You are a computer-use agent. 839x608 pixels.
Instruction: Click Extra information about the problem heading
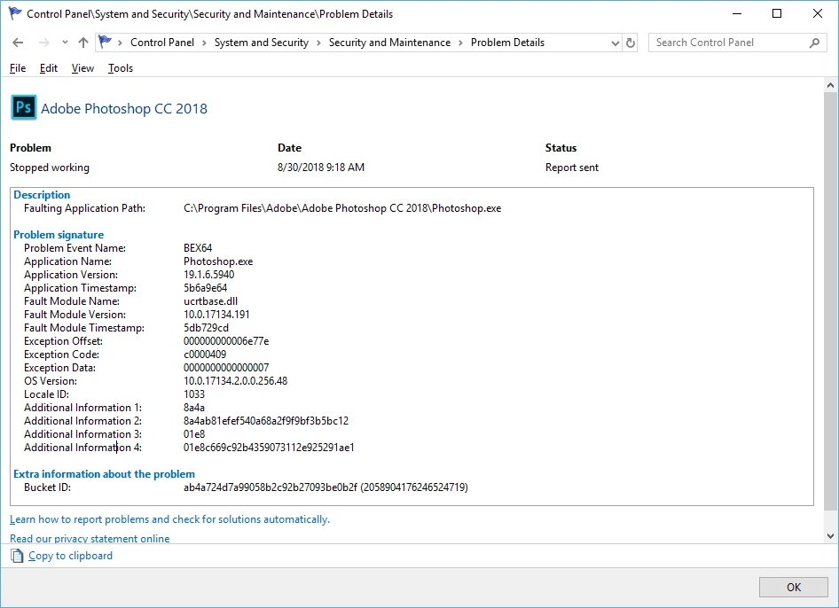(104, 474)
